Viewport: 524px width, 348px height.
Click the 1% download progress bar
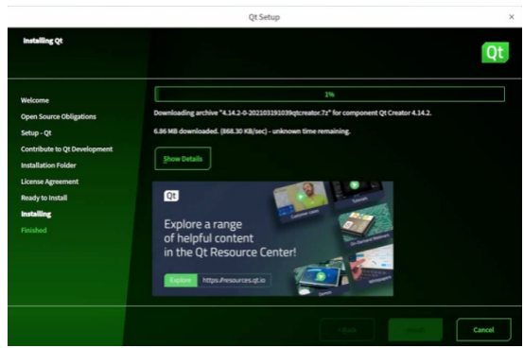coord(329,95)
